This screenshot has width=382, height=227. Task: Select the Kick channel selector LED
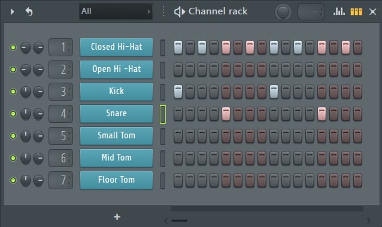coord(163,92)
